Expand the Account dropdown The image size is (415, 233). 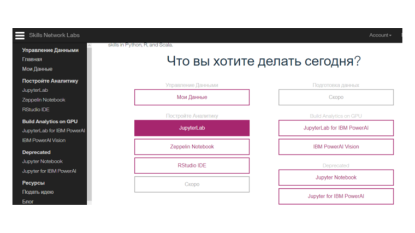[380, 35]
